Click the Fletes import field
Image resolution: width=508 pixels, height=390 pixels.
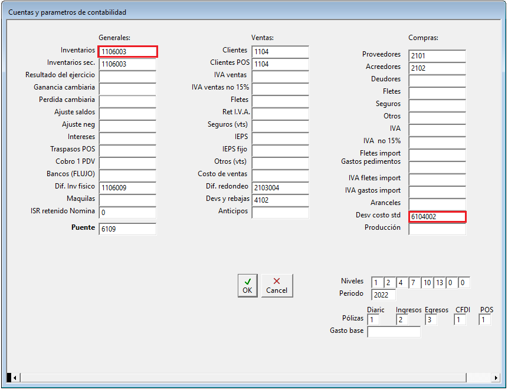(x=437, y=155)
